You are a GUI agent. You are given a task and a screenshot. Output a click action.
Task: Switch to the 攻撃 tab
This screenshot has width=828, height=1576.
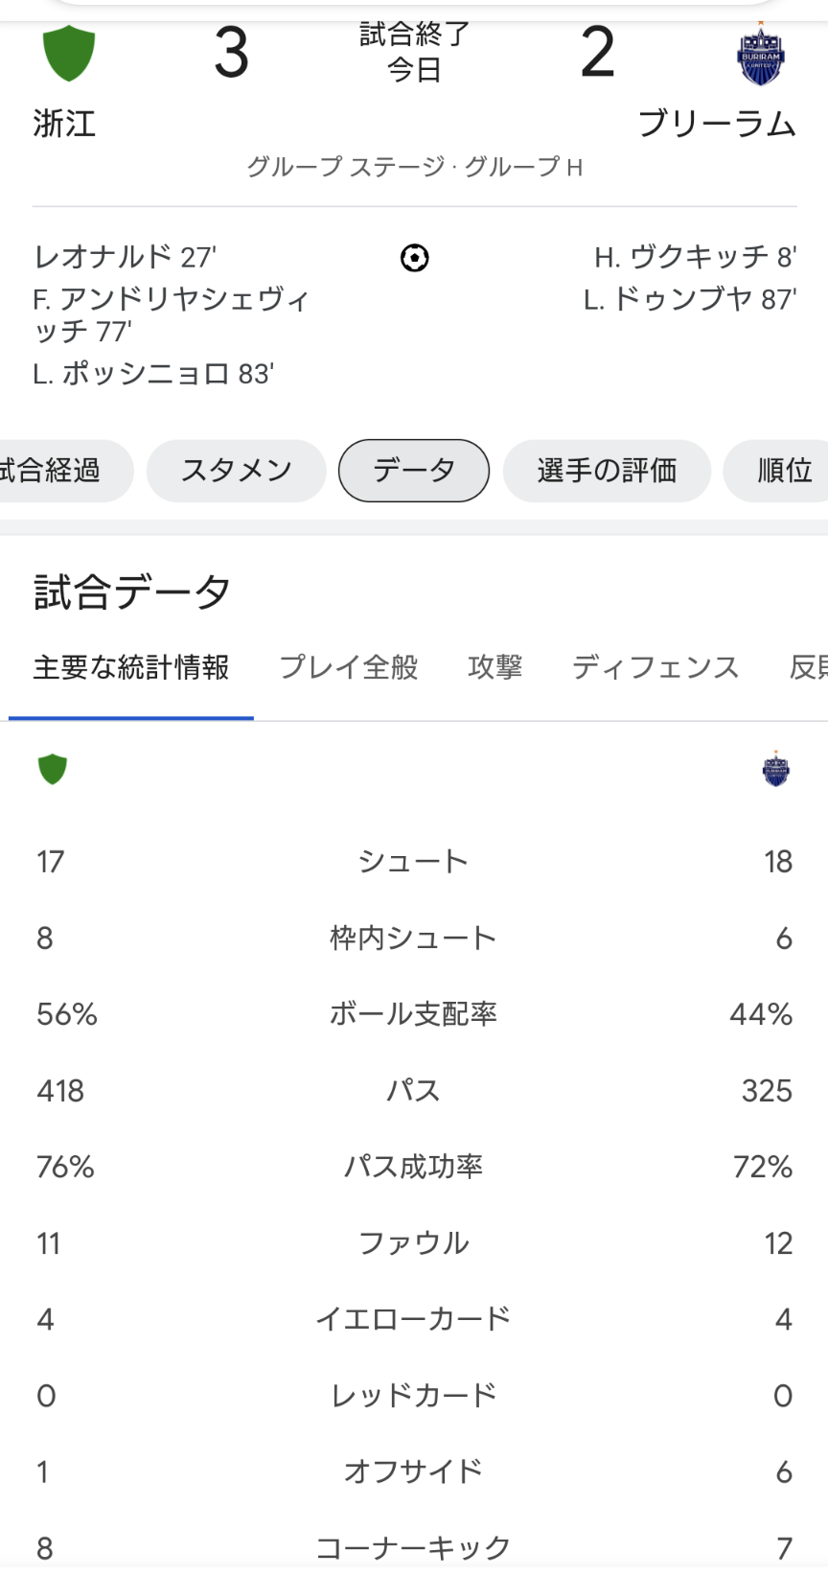click(x=495, y=667)
